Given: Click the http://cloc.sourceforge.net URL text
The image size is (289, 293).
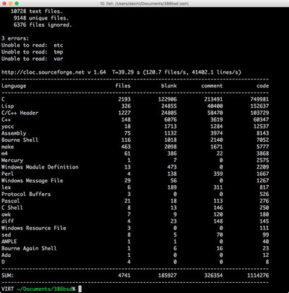Looking at the screenshot, I should click(43, 72).
